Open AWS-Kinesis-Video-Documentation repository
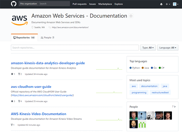The width and height of the screenshot is (182, 132). pyautogui.click(x=38, y=114)
